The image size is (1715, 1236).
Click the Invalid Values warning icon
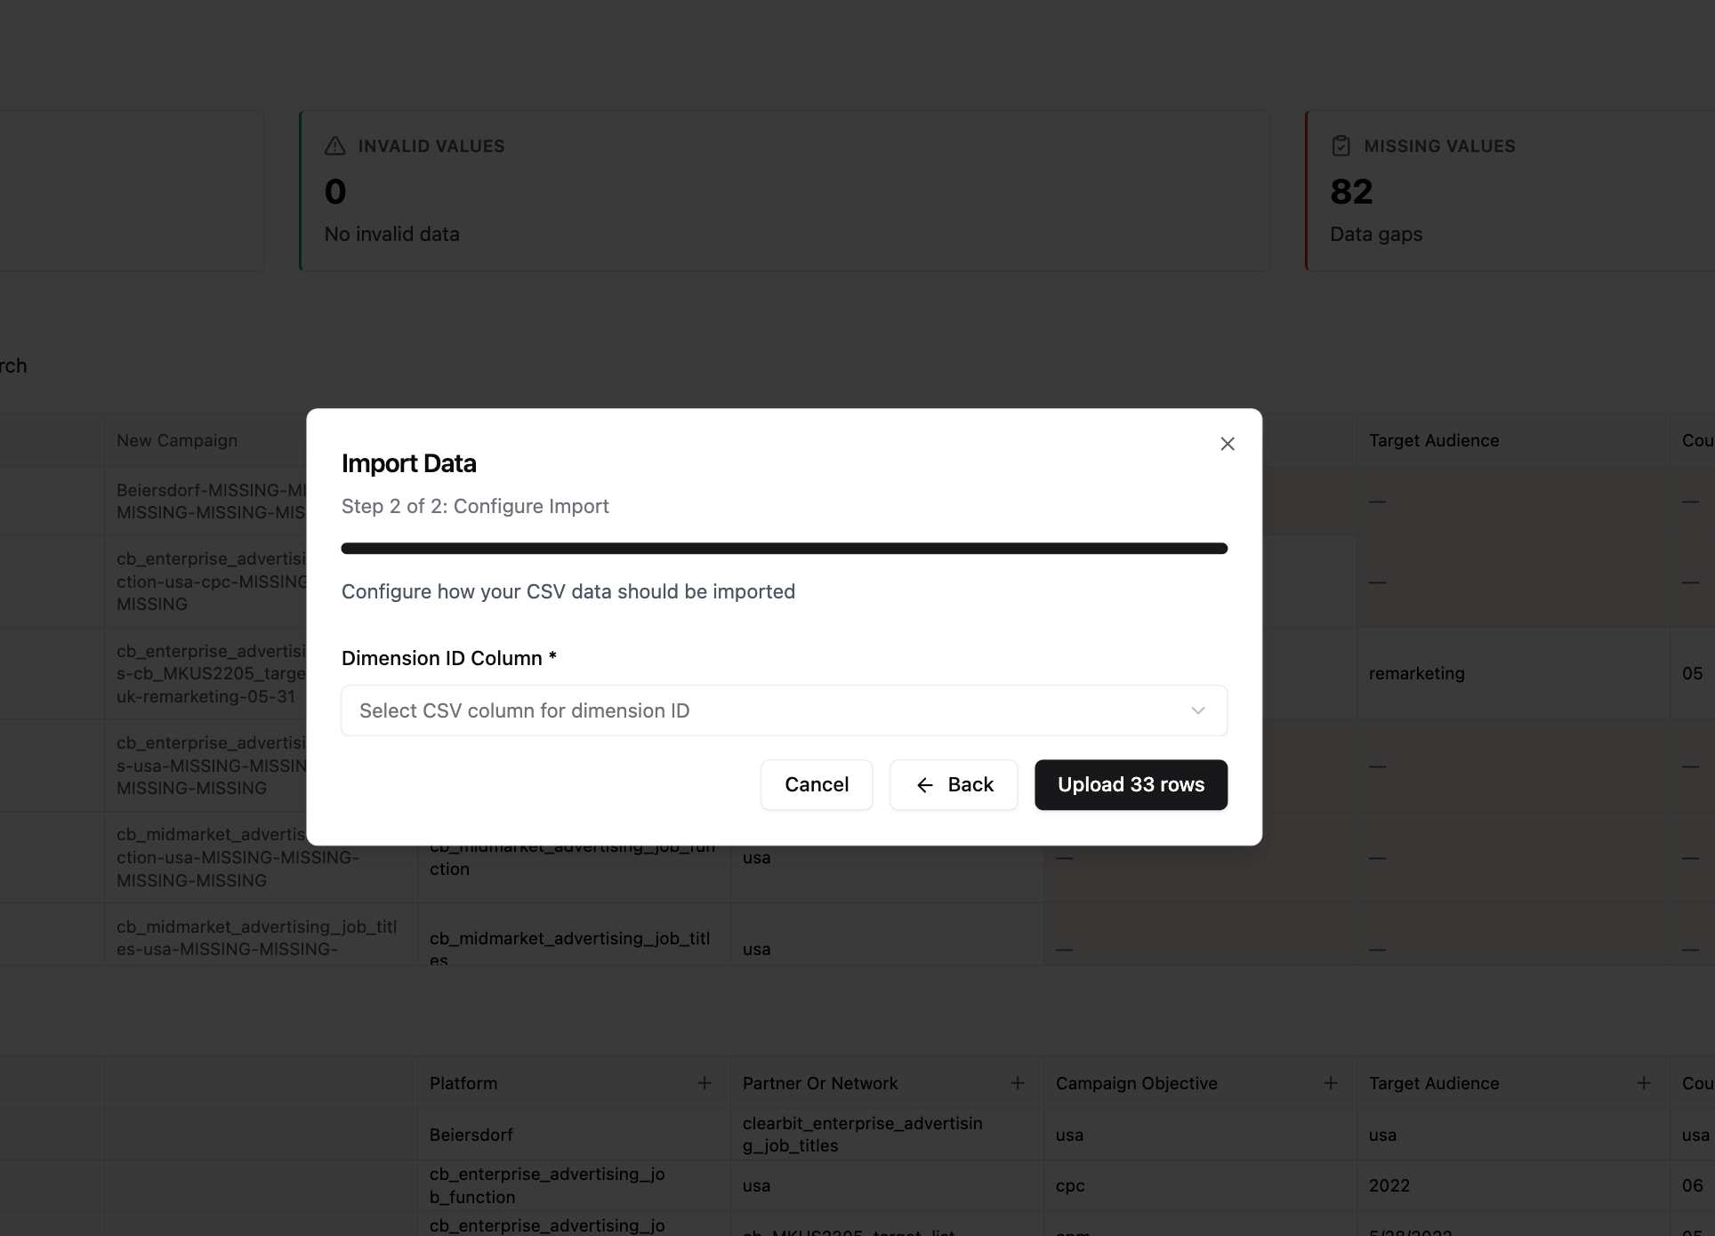pyautogui.click(x=335, y=146)
